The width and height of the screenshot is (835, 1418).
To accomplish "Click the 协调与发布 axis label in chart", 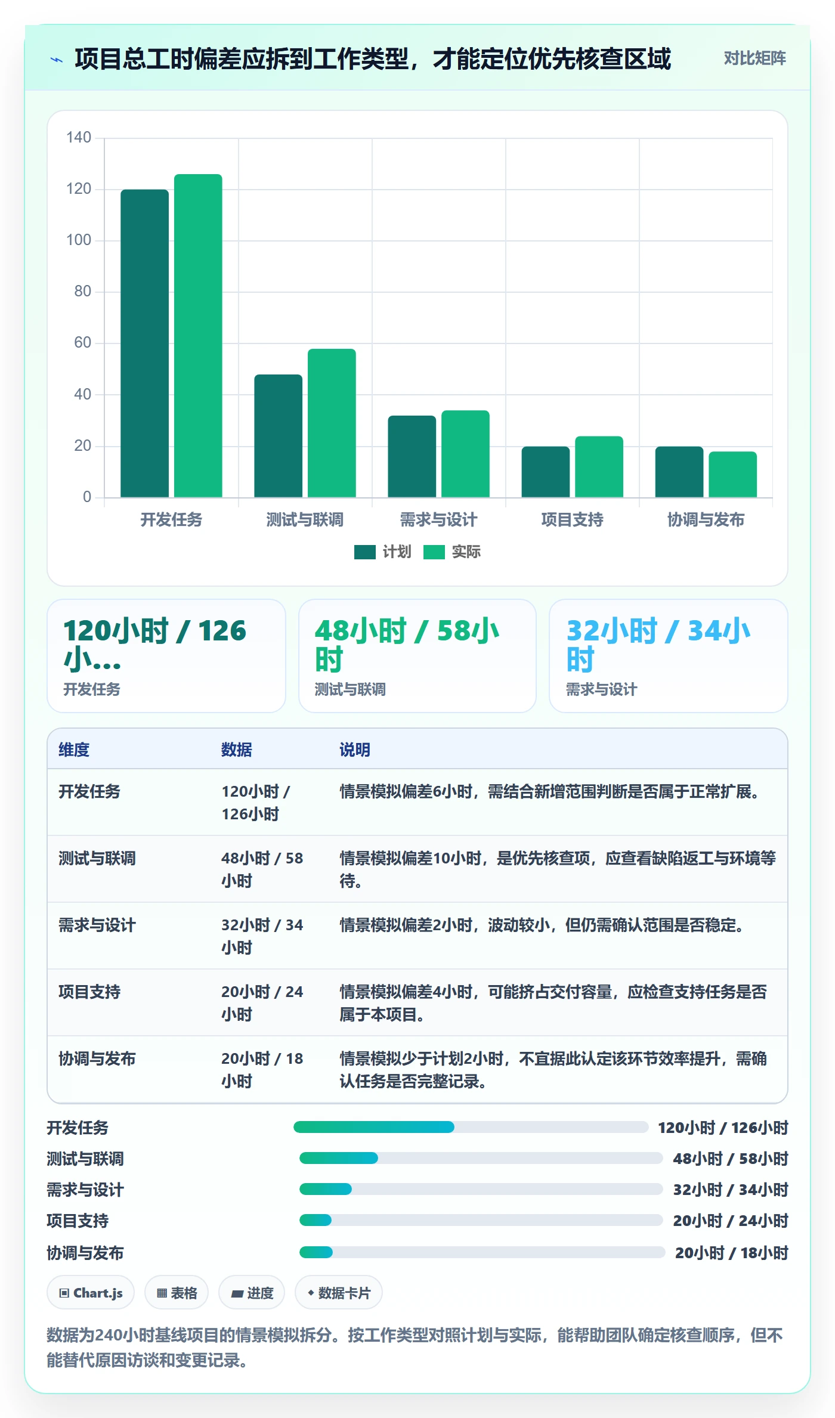I will (x=706, y=520).
